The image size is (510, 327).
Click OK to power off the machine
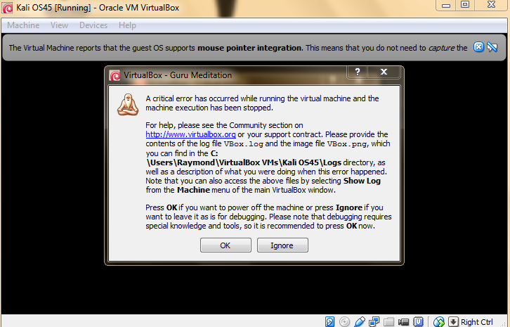coord(225,245)
